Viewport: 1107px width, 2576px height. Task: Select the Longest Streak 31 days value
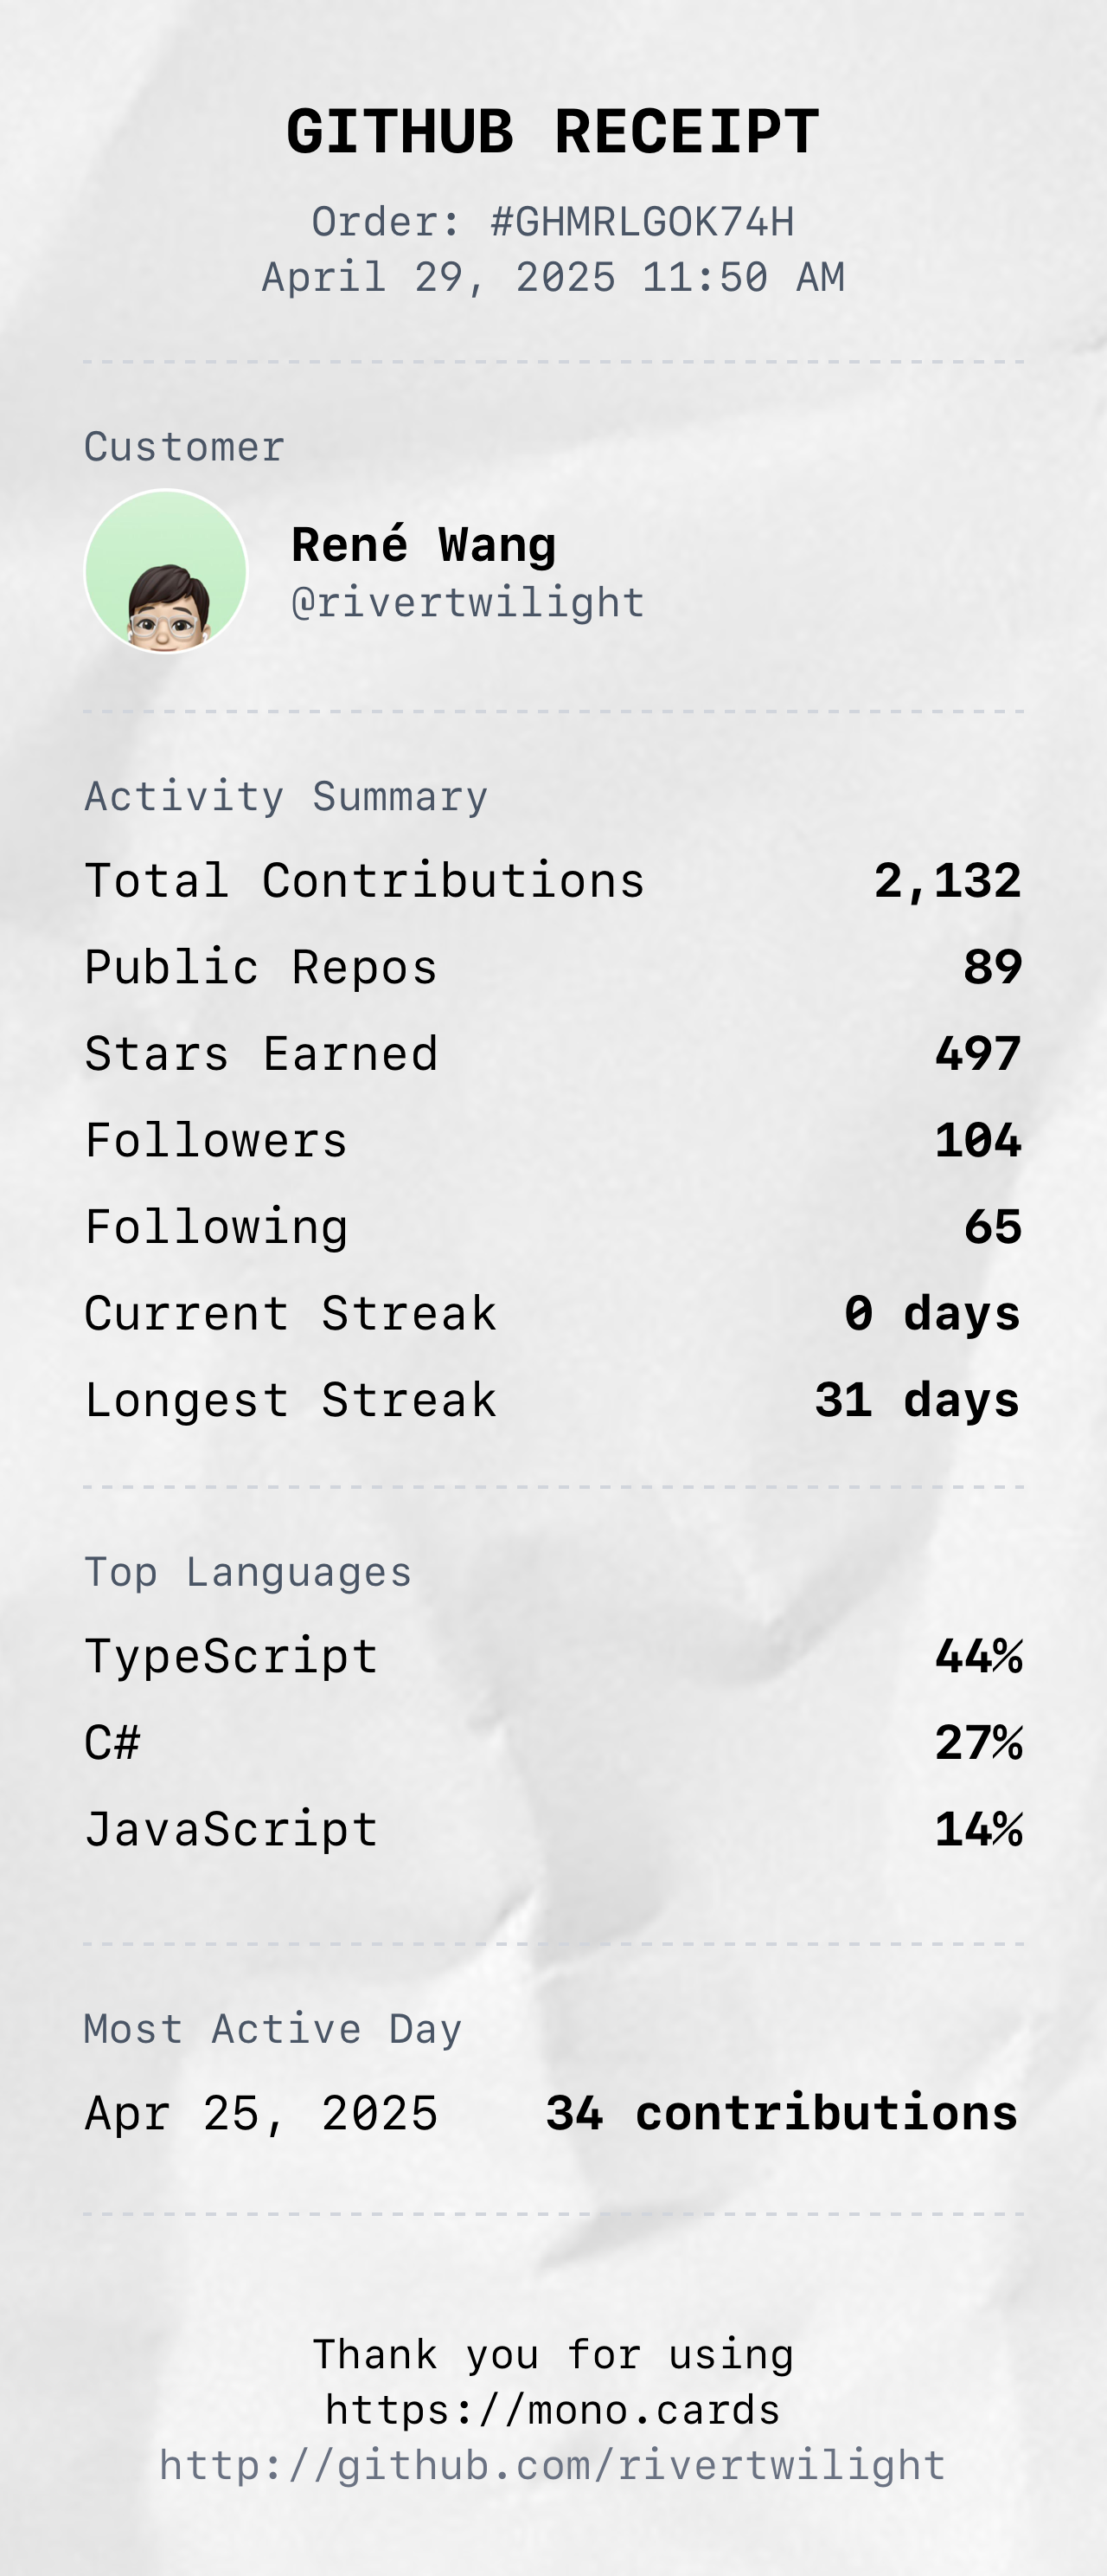(x=918, y=1400)
